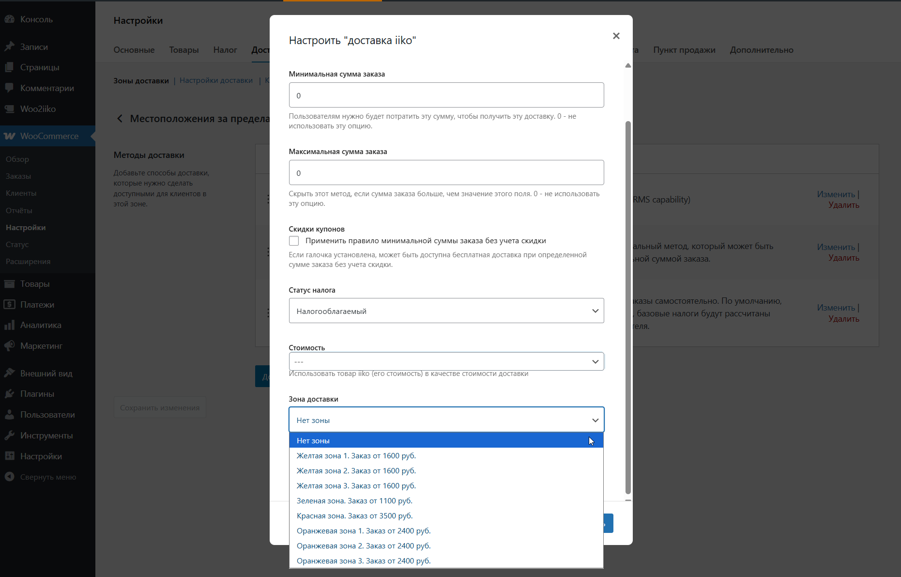
Task: Choose Желтая зона 1 option
Action: [446, 455]
